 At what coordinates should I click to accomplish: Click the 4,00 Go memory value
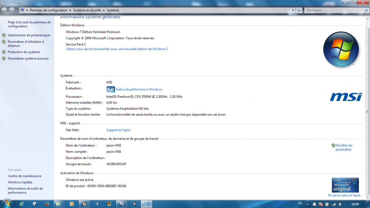click(x=112, y=103)
